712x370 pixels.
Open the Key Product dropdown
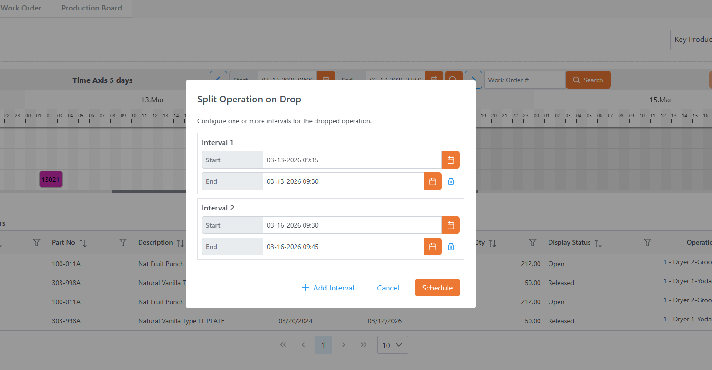(691, 40)
